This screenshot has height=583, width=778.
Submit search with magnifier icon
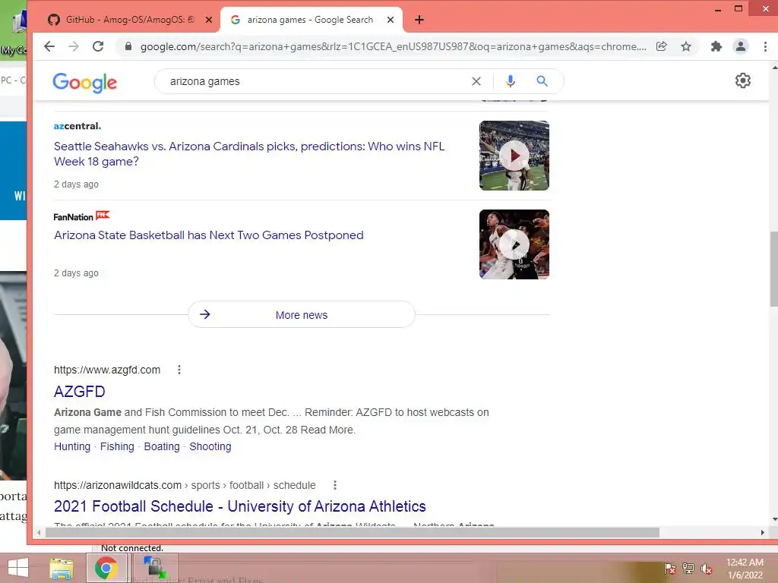click(542, 81)
